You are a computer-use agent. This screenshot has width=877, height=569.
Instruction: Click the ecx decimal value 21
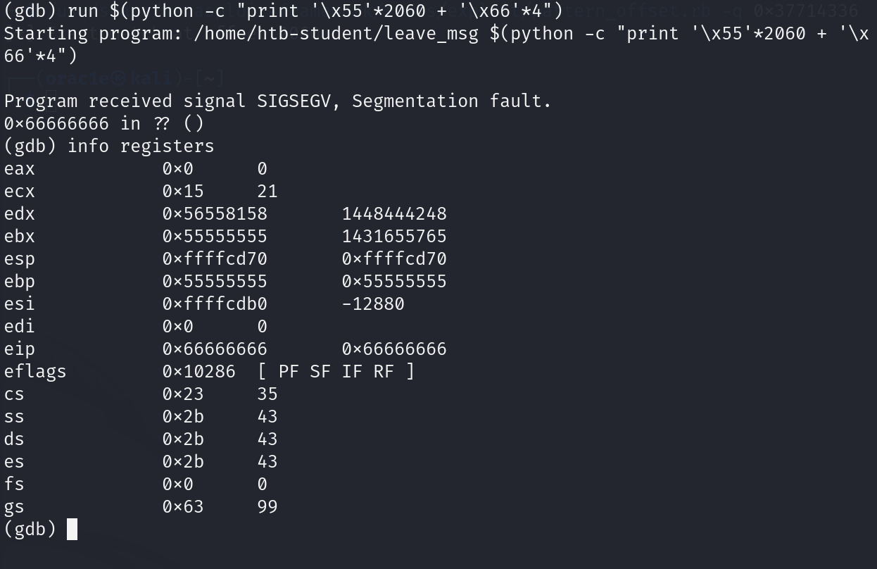coord(267,191)
